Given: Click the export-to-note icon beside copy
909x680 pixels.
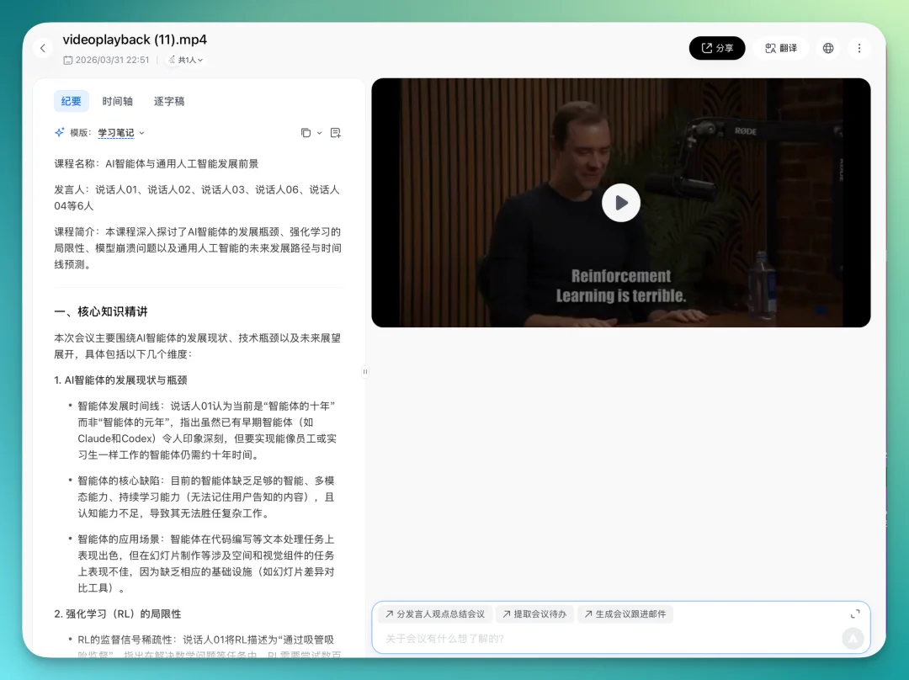Looking at the screenshot, I should (335, 132).
